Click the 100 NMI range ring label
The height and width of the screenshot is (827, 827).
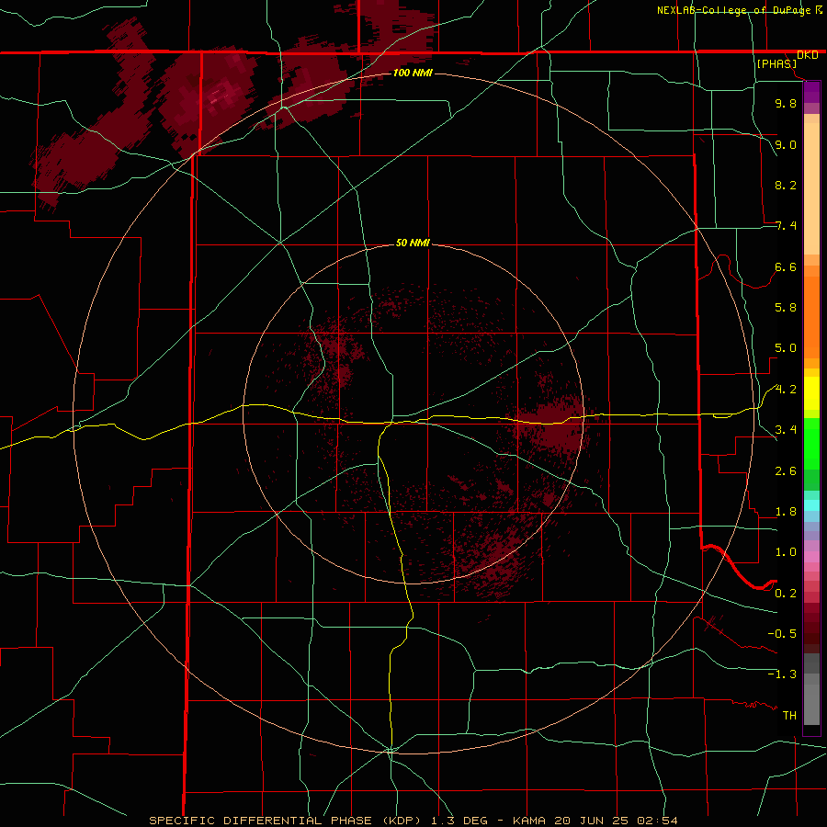click(413, 73)
